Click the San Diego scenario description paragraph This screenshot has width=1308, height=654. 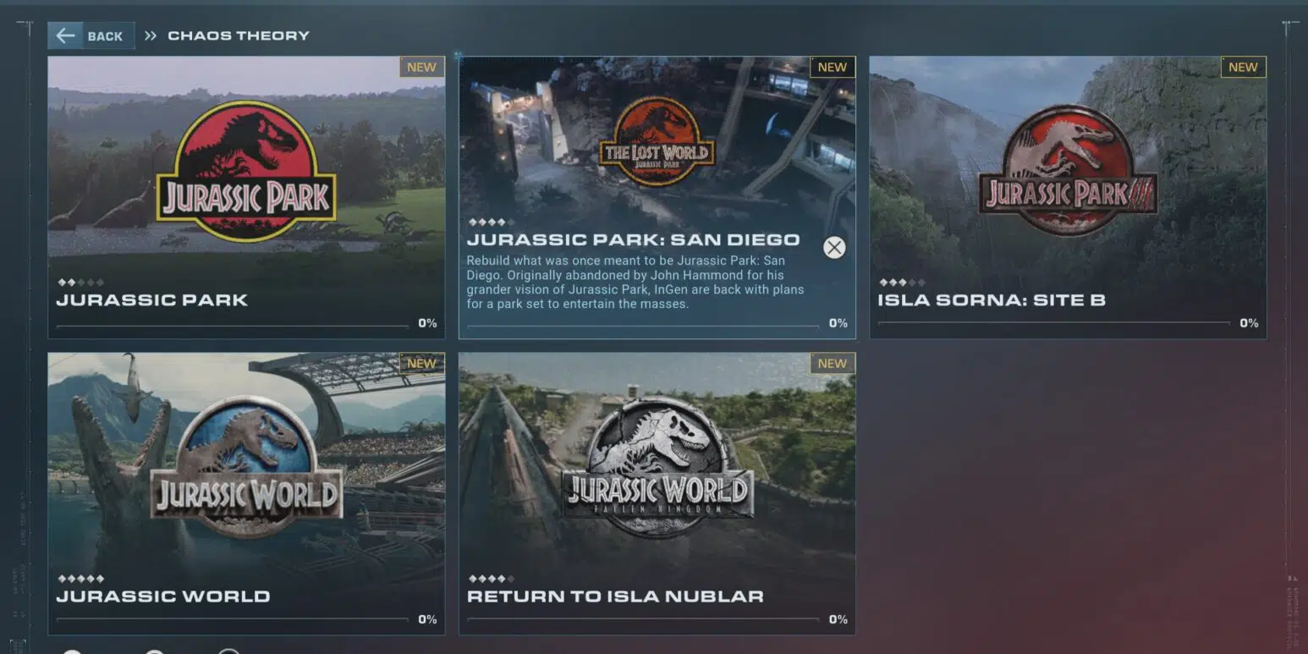tap(635, 282)
